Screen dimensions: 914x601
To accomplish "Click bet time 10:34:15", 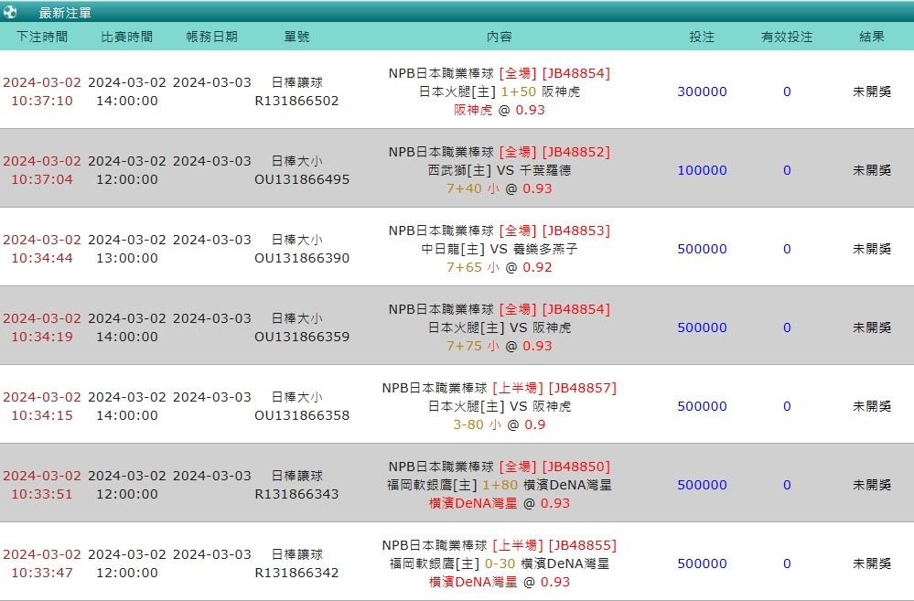I will (42, 415).
